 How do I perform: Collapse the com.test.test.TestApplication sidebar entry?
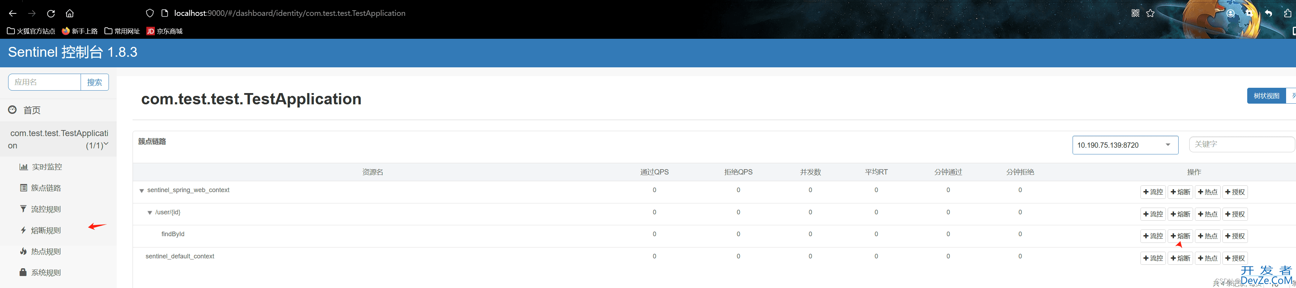[58, 139]
